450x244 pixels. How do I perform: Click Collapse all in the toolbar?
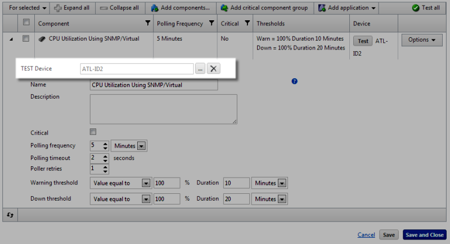coord(120,8)
